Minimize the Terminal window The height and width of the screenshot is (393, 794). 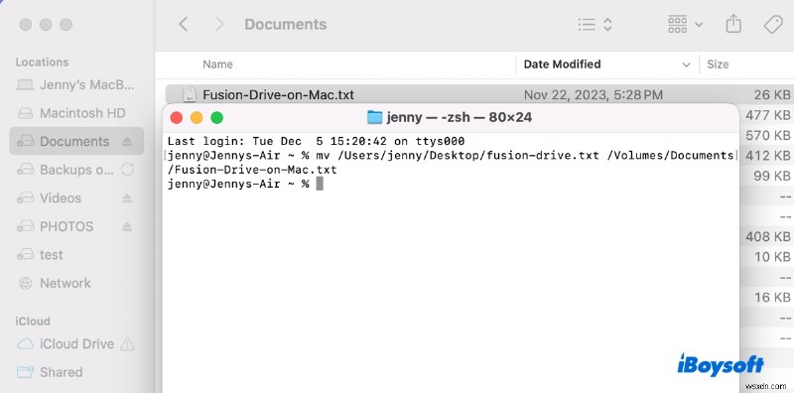click(x=197, y=118)
